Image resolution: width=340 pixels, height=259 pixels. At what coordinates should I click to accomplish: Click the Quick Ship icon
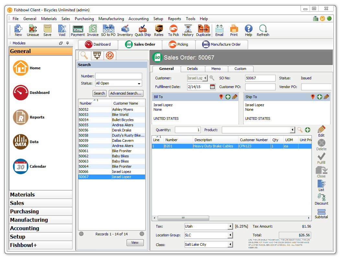pyautogui.click(x=143, y=30)
